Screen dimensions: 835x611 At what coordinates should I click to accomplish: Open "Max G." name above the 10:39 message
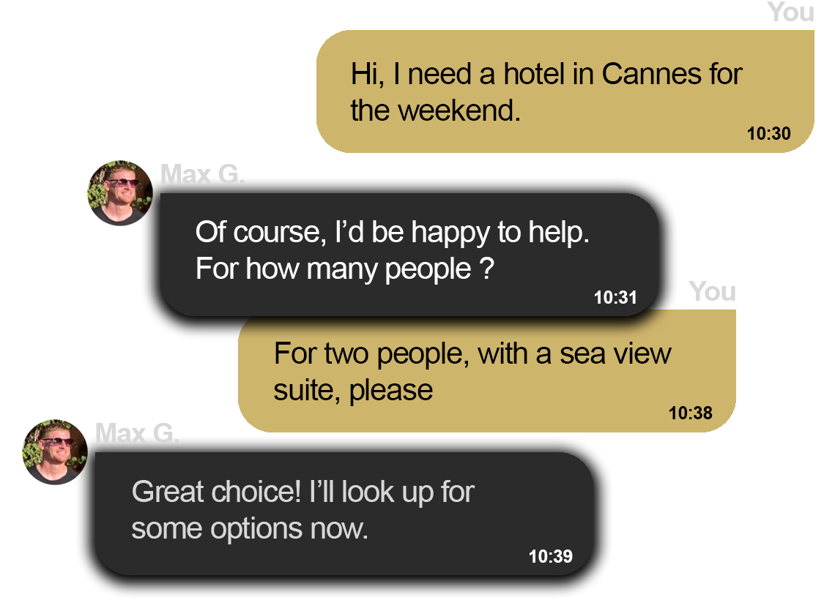137,434
